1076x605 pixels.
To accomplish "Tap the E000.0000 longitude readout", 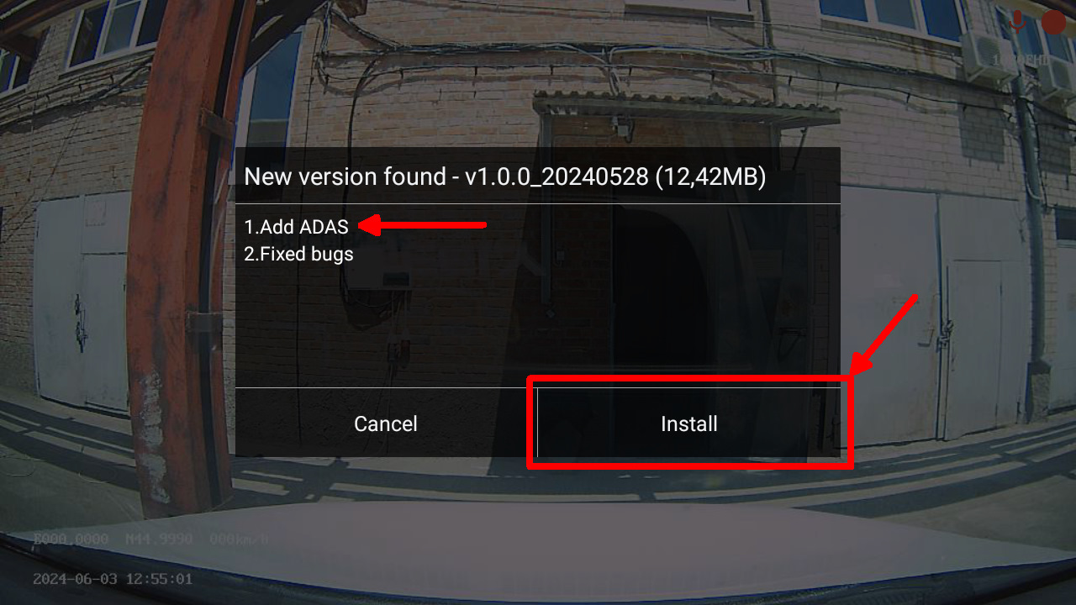I will click(x=71, y=539).
